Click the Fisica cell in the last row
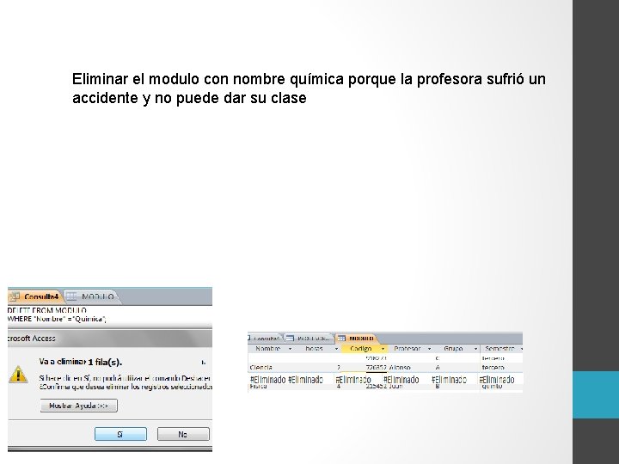619x464 pixels. (x=259, y=387)
